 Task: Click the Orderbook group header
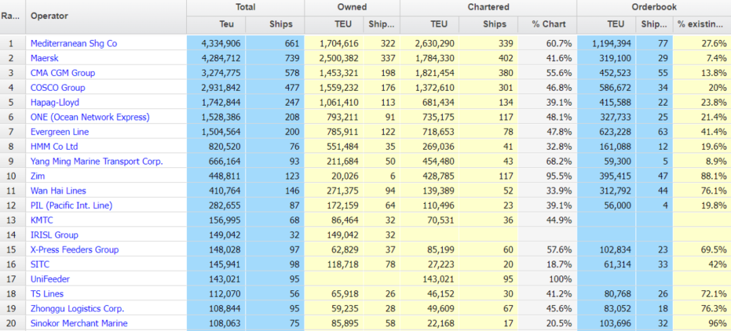(x=653, y=7)
